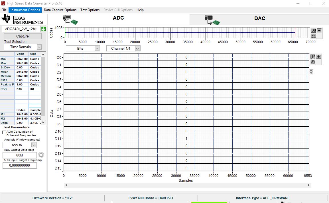The width and height of the screenshot is (329, 203).
Task: Switch to the ADC tab
Action: click(119, 19)
